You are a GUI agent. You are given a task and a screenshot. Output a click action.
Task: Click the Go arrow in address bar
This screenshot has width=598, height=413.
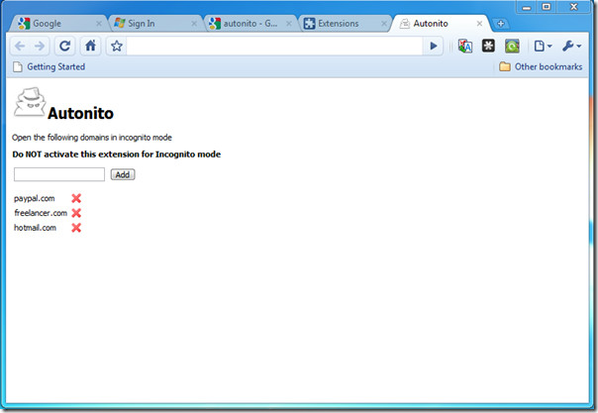[434, 47]
